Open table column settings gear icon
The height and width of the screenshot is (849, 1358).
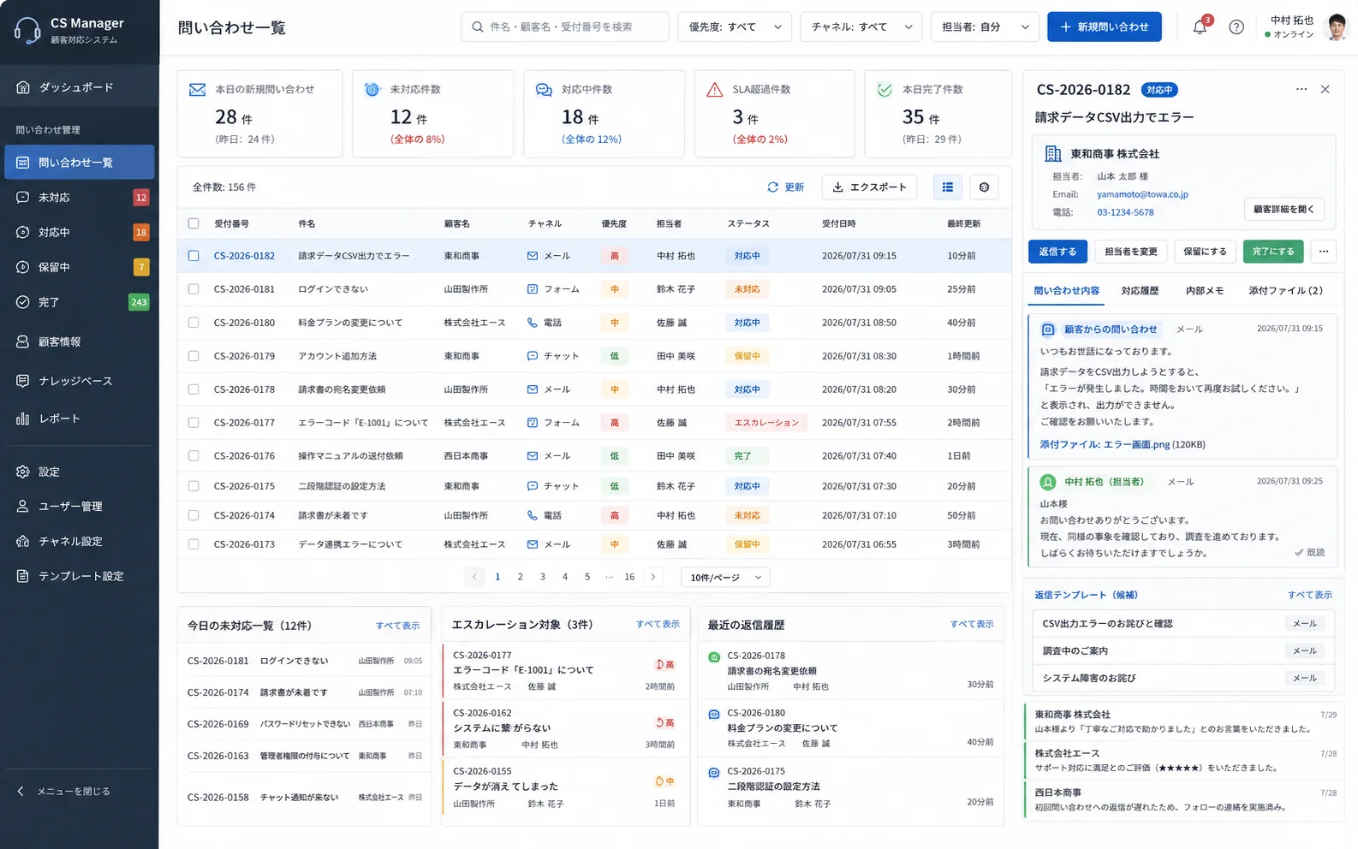(x=985, y=187)
